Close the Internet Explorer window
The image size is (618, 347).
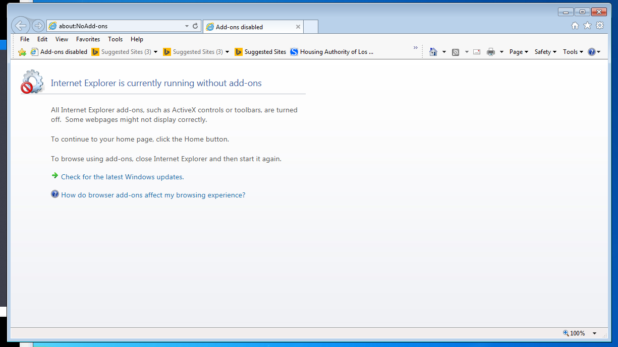tap(599, 12)
